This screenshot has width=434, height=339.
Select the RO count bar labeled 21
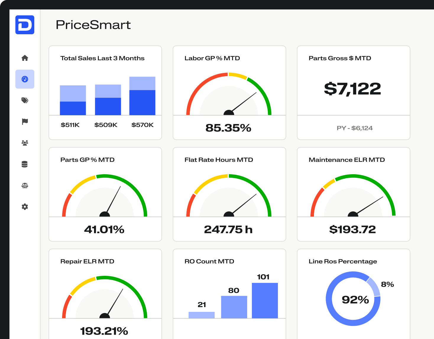202,315
